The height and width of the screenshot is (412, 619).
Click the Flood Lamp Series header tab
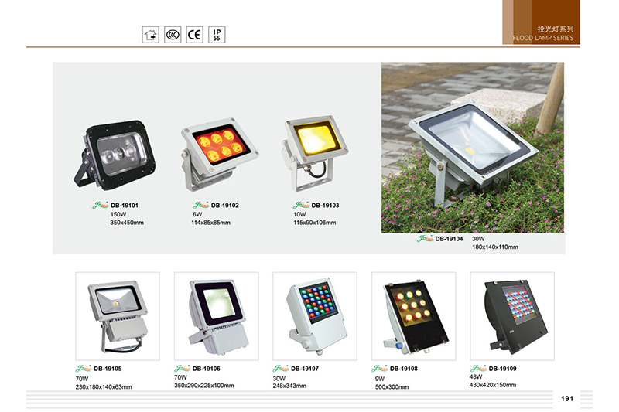(x=541, y=22)
